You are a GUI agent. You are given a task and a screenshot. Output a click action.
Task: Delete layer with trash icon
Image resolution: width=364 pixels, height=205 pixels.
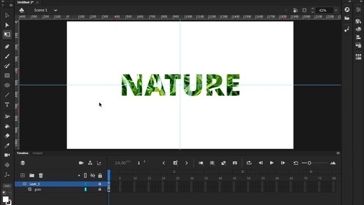(41, 175)
